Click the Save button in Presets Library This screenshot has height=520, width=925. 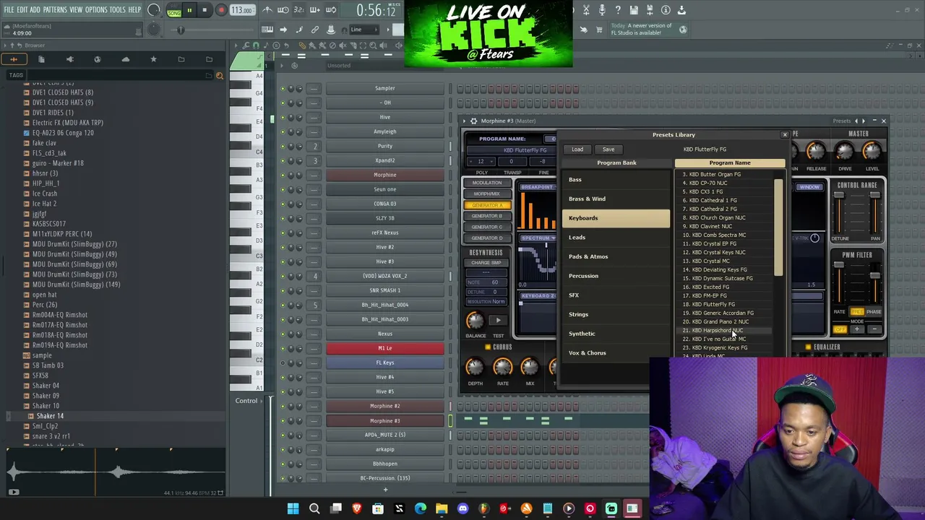(x=608, y=149)
